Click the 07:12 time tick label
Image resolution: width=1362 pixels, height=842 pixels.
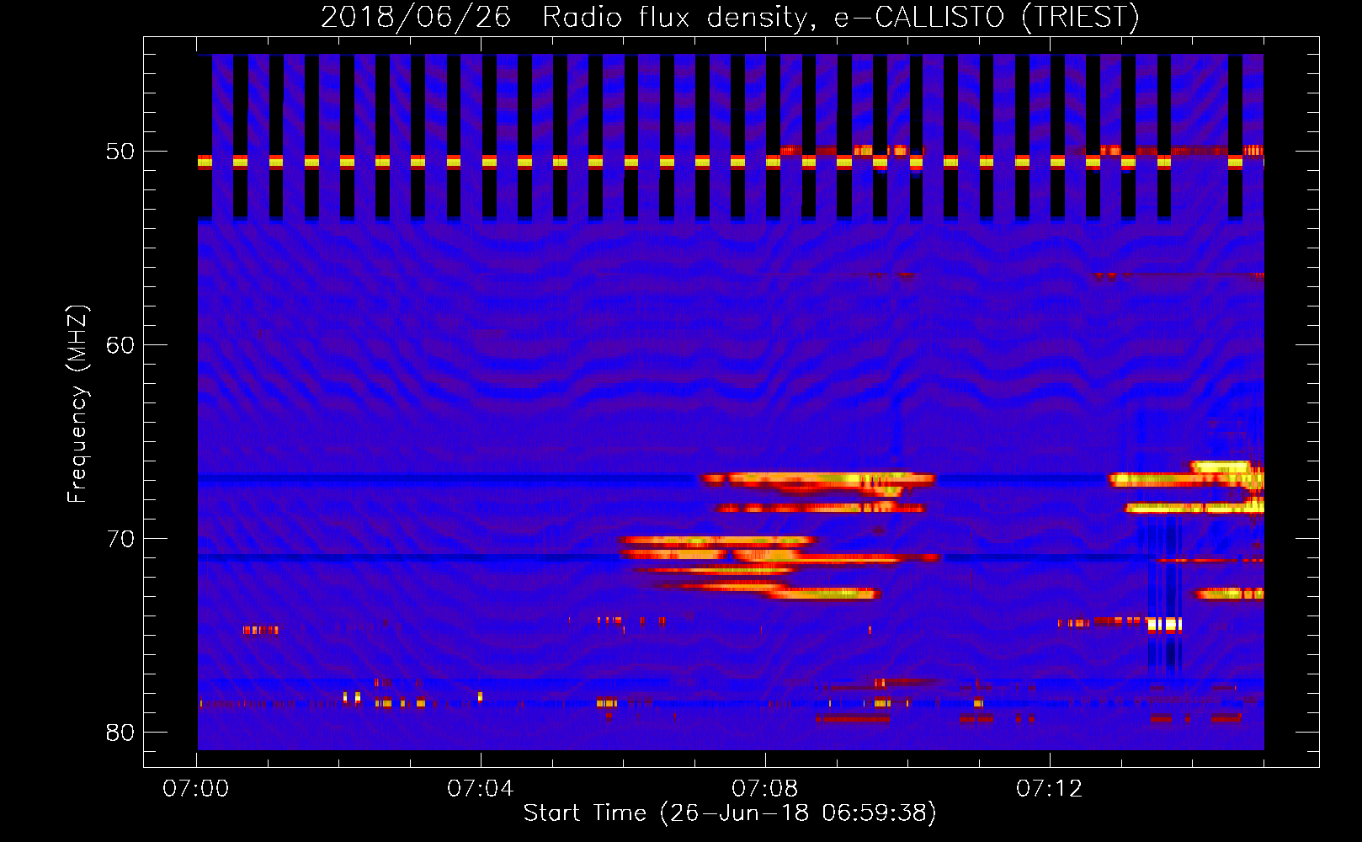1050,789
